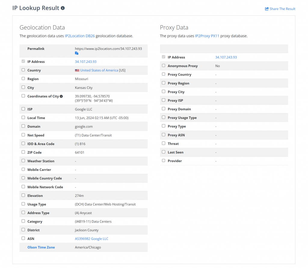Click the United States flag icon
The width and height of the screenshot is (308, 268).
point(77,70)
